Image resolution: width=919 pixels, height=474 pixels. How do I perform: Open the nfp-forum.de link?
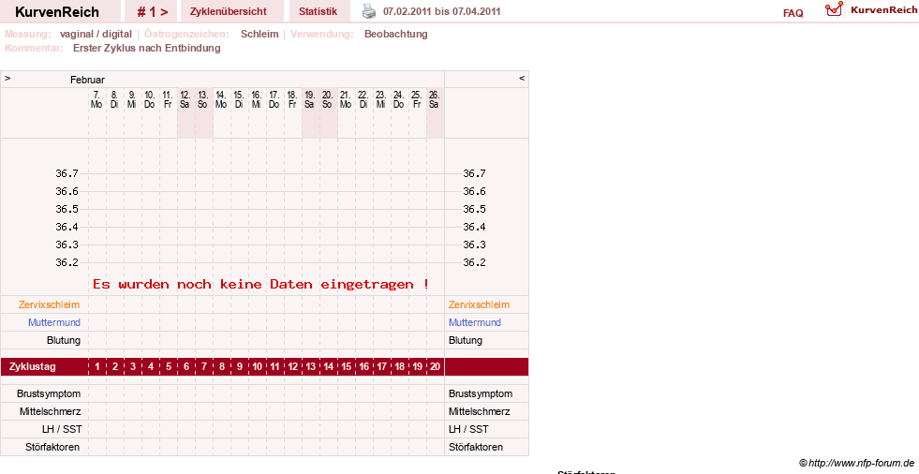click(856, 463)
